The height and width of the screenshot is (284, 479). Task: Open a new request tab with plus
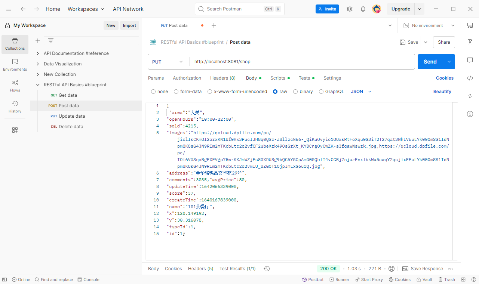point(214,25)
